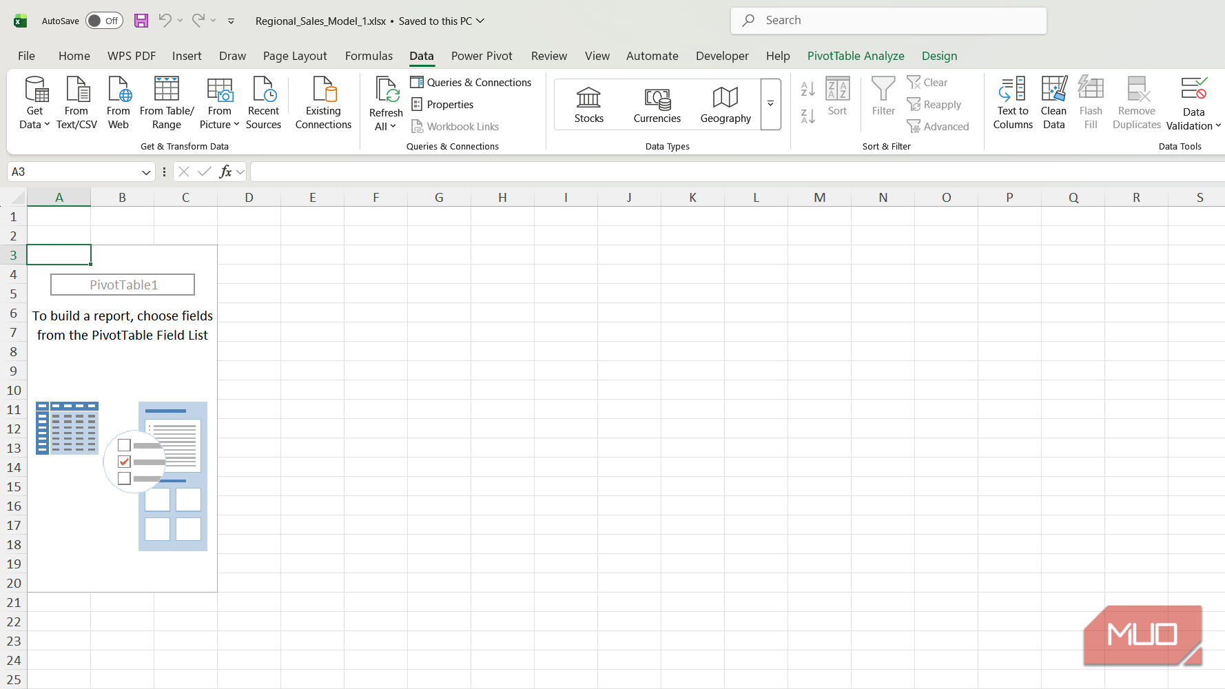Click in the formula bar
Image resolution: width=1225 pixels, height=689 pixels.
click(737, 172)
